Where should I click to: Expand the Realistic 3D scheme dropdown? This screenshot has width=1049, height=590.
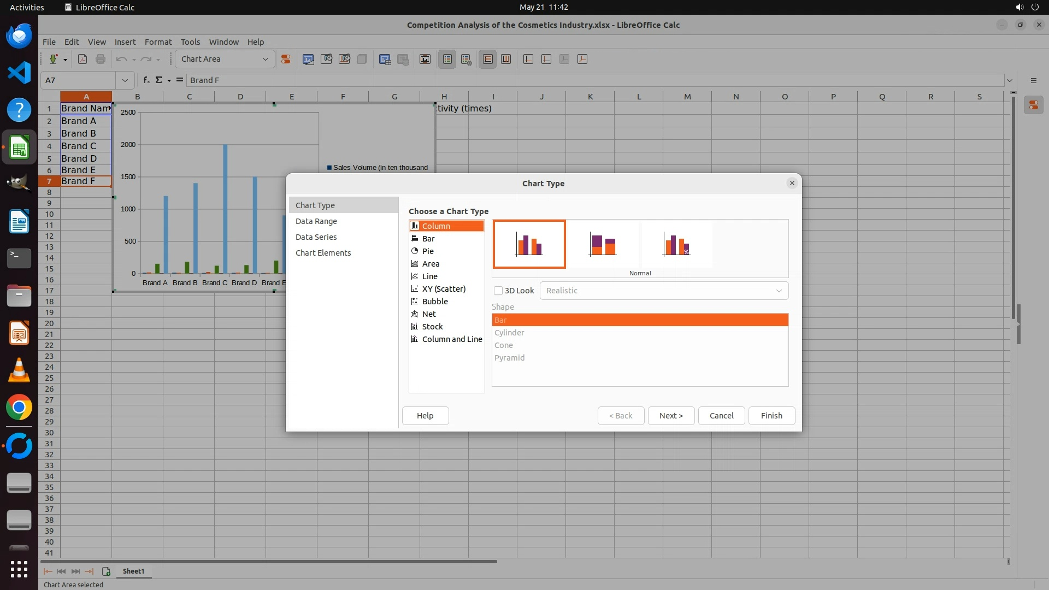click(x=779, y=291)
